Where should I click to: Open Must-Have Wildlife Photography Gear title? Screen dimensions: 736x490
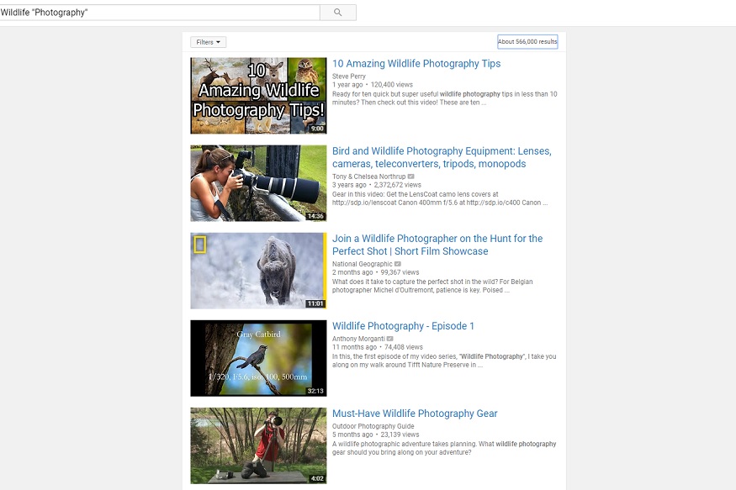tap(415, 414)
